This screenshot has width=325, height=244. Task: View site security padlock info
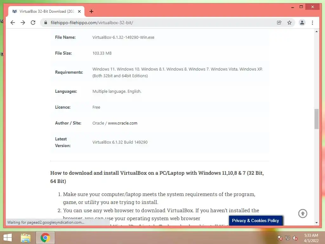point(46,23)
